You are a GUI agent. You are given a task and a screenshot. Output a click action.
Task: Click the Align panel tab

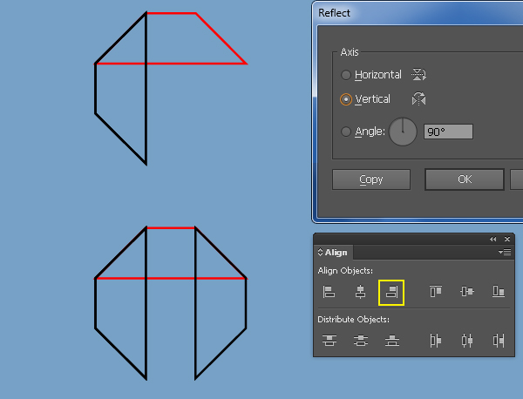point(333,253)
